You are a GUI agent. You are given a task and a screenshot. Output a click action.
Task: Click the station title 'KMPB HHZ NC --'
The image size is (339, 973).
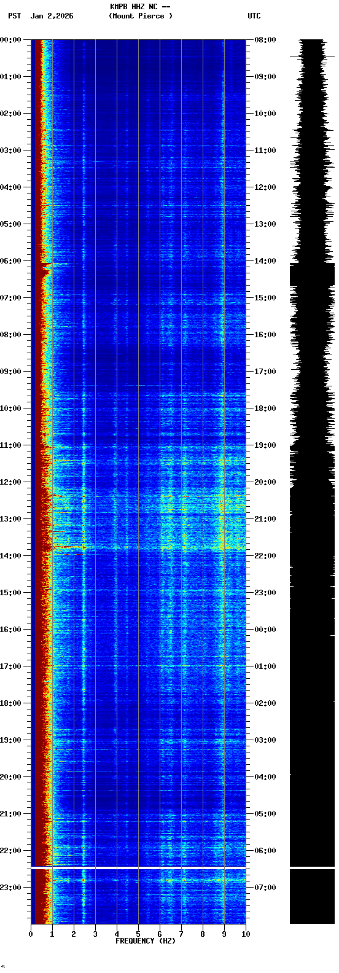tap(140, 7)
